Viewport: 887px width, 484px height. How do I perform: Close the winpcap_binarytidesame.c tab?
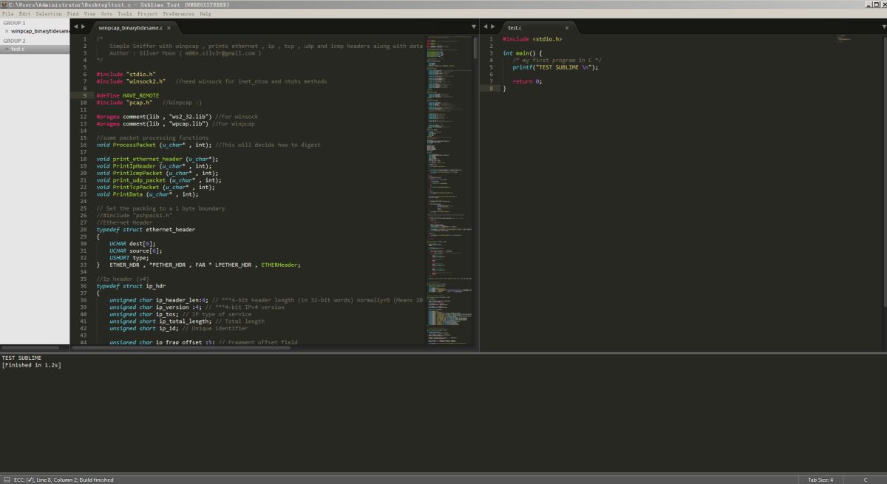tap(169, 28)
